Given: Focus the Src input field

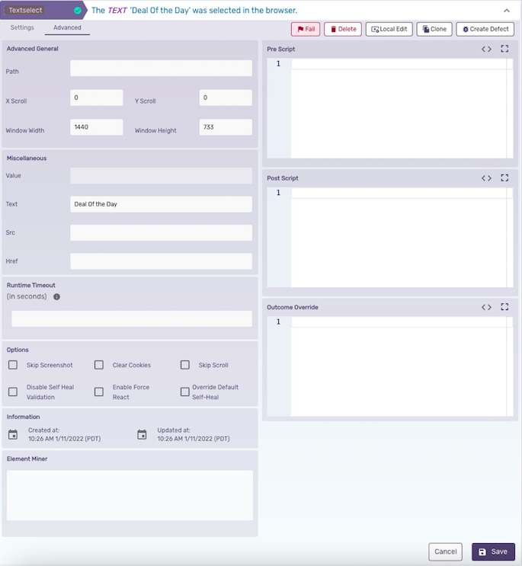Looking at the screenshot, I should [161, 233].
